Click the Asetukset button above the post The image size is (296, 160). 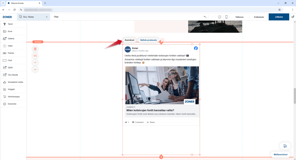pyautogui.click(x=129, y=40)
